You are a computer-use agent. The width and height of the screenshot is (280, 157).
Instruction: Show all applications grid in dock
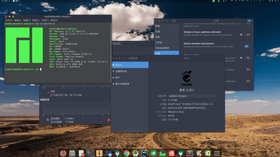coord(217,153)
